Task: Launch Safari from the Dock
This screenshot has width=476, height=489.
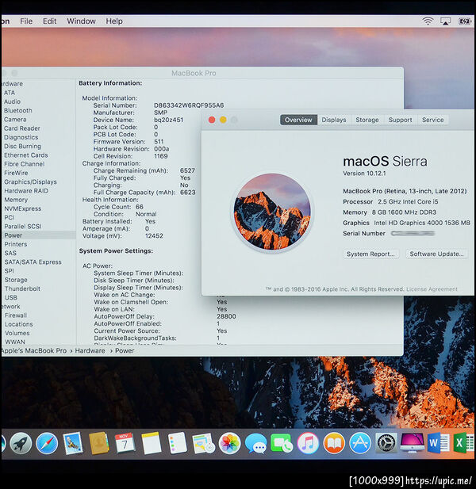Action: point(47,443)
